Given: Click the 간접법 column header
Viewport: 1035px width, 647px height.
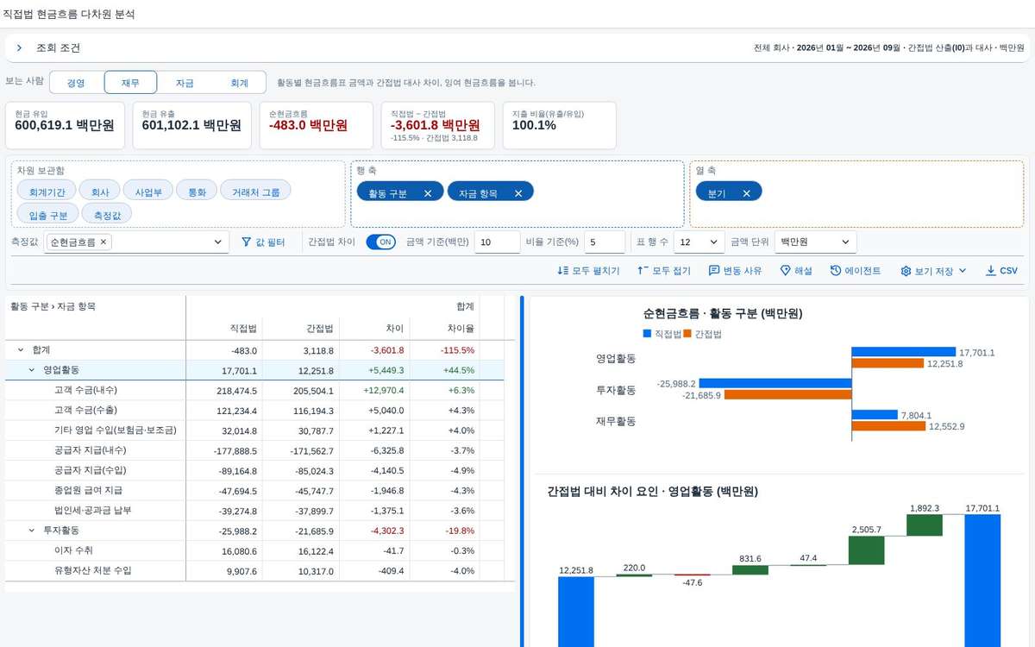Looking at the screenshot, I should coord(301,329).
